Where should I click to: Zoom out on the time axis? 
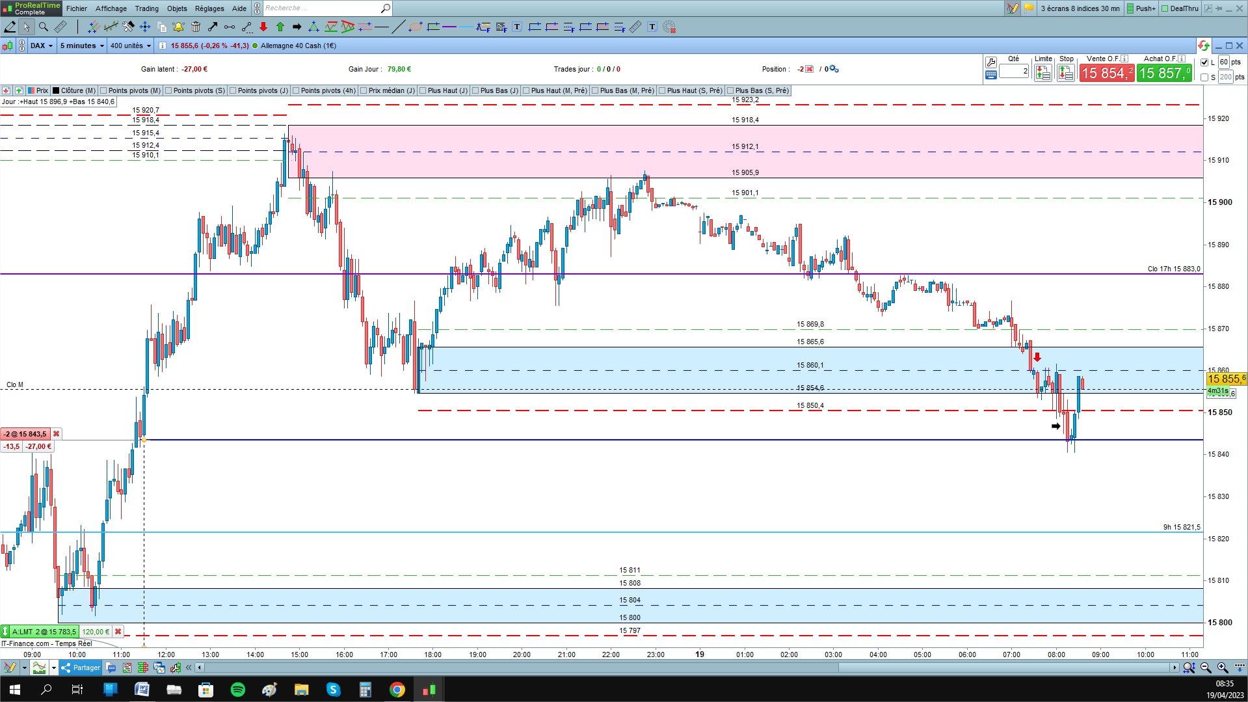pyautogui.click(x=1206, y=668)
